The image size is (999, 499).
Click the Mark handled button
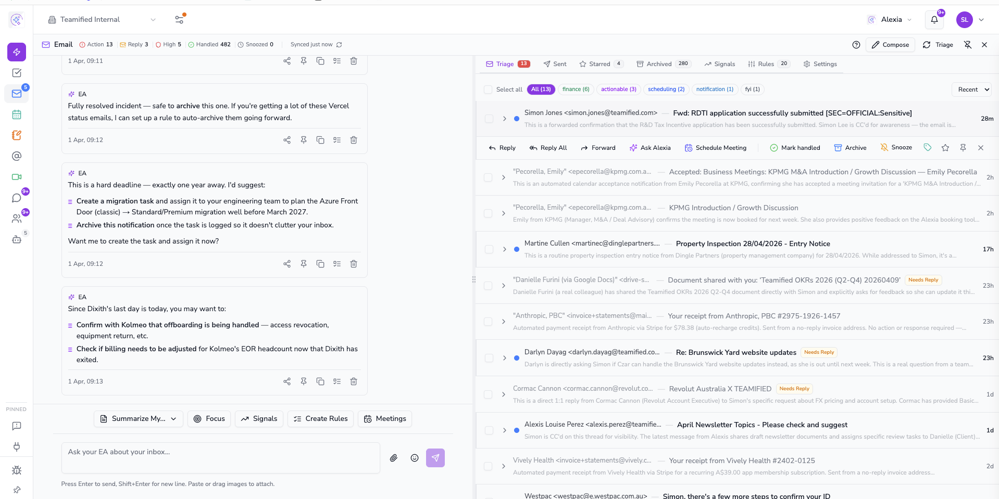pyautogui.click(x=795, y=148)
